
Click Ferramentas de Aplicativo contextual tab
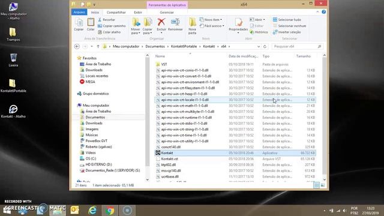(167, 5)
